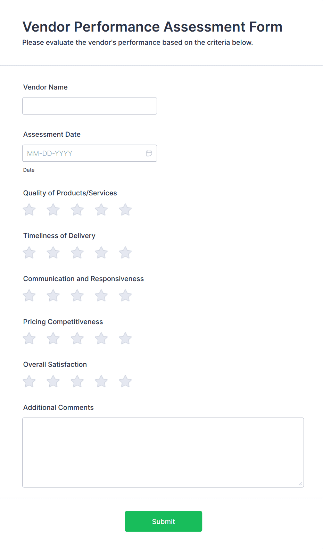Give Timeliness of Delivery five stars
This screenshot has width=323, height=549.
125,253
